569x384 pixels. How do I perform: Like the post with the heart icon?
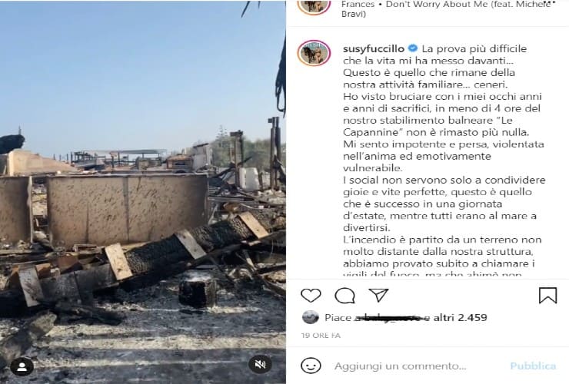coord(311,296)
